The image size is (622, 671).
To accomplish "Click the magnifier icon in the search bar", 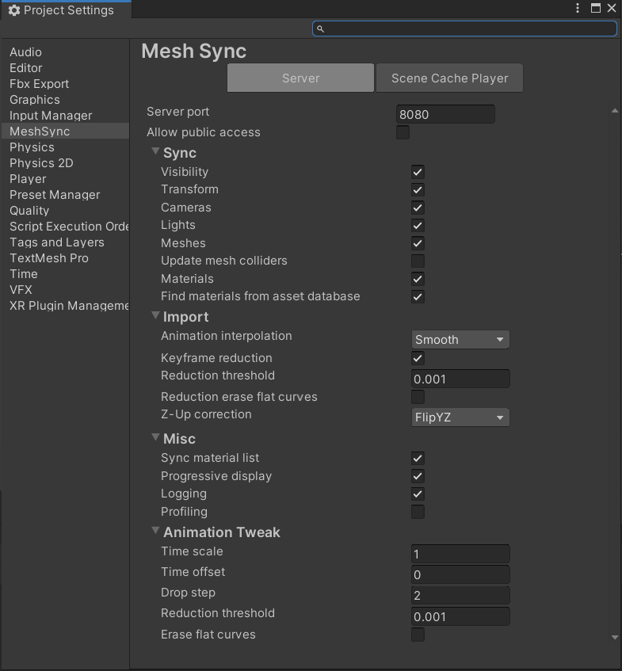I will (320, 29).
